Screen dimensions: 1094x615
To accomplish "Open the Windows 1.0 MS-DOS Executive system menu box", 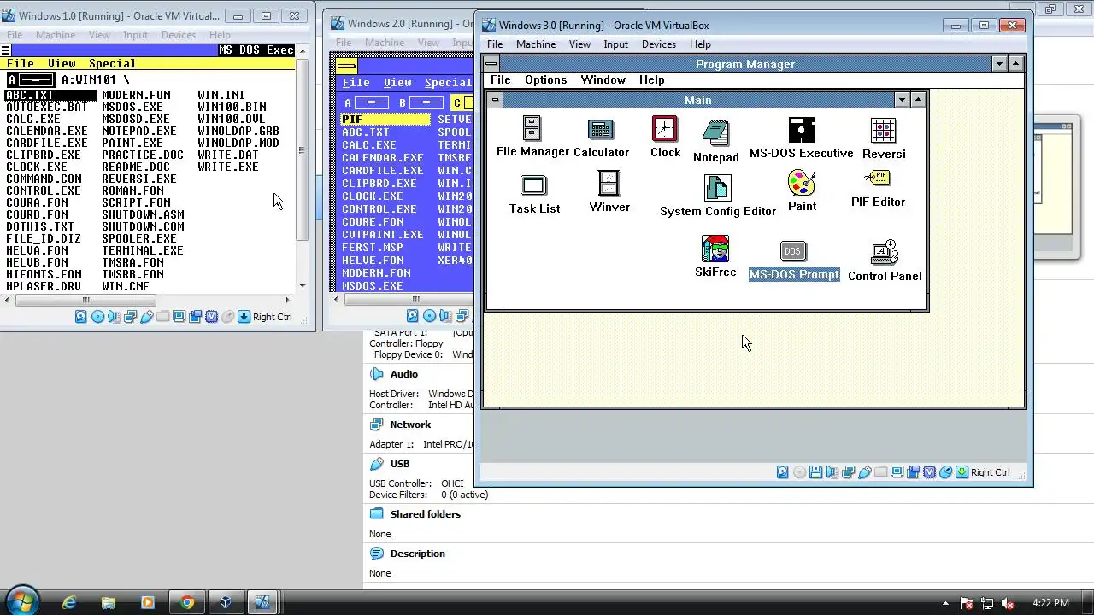I will [5, 50].
